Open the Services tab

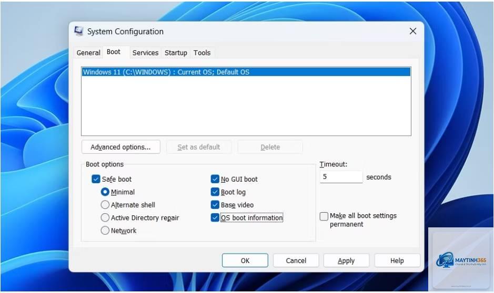[x=145, y=53]
